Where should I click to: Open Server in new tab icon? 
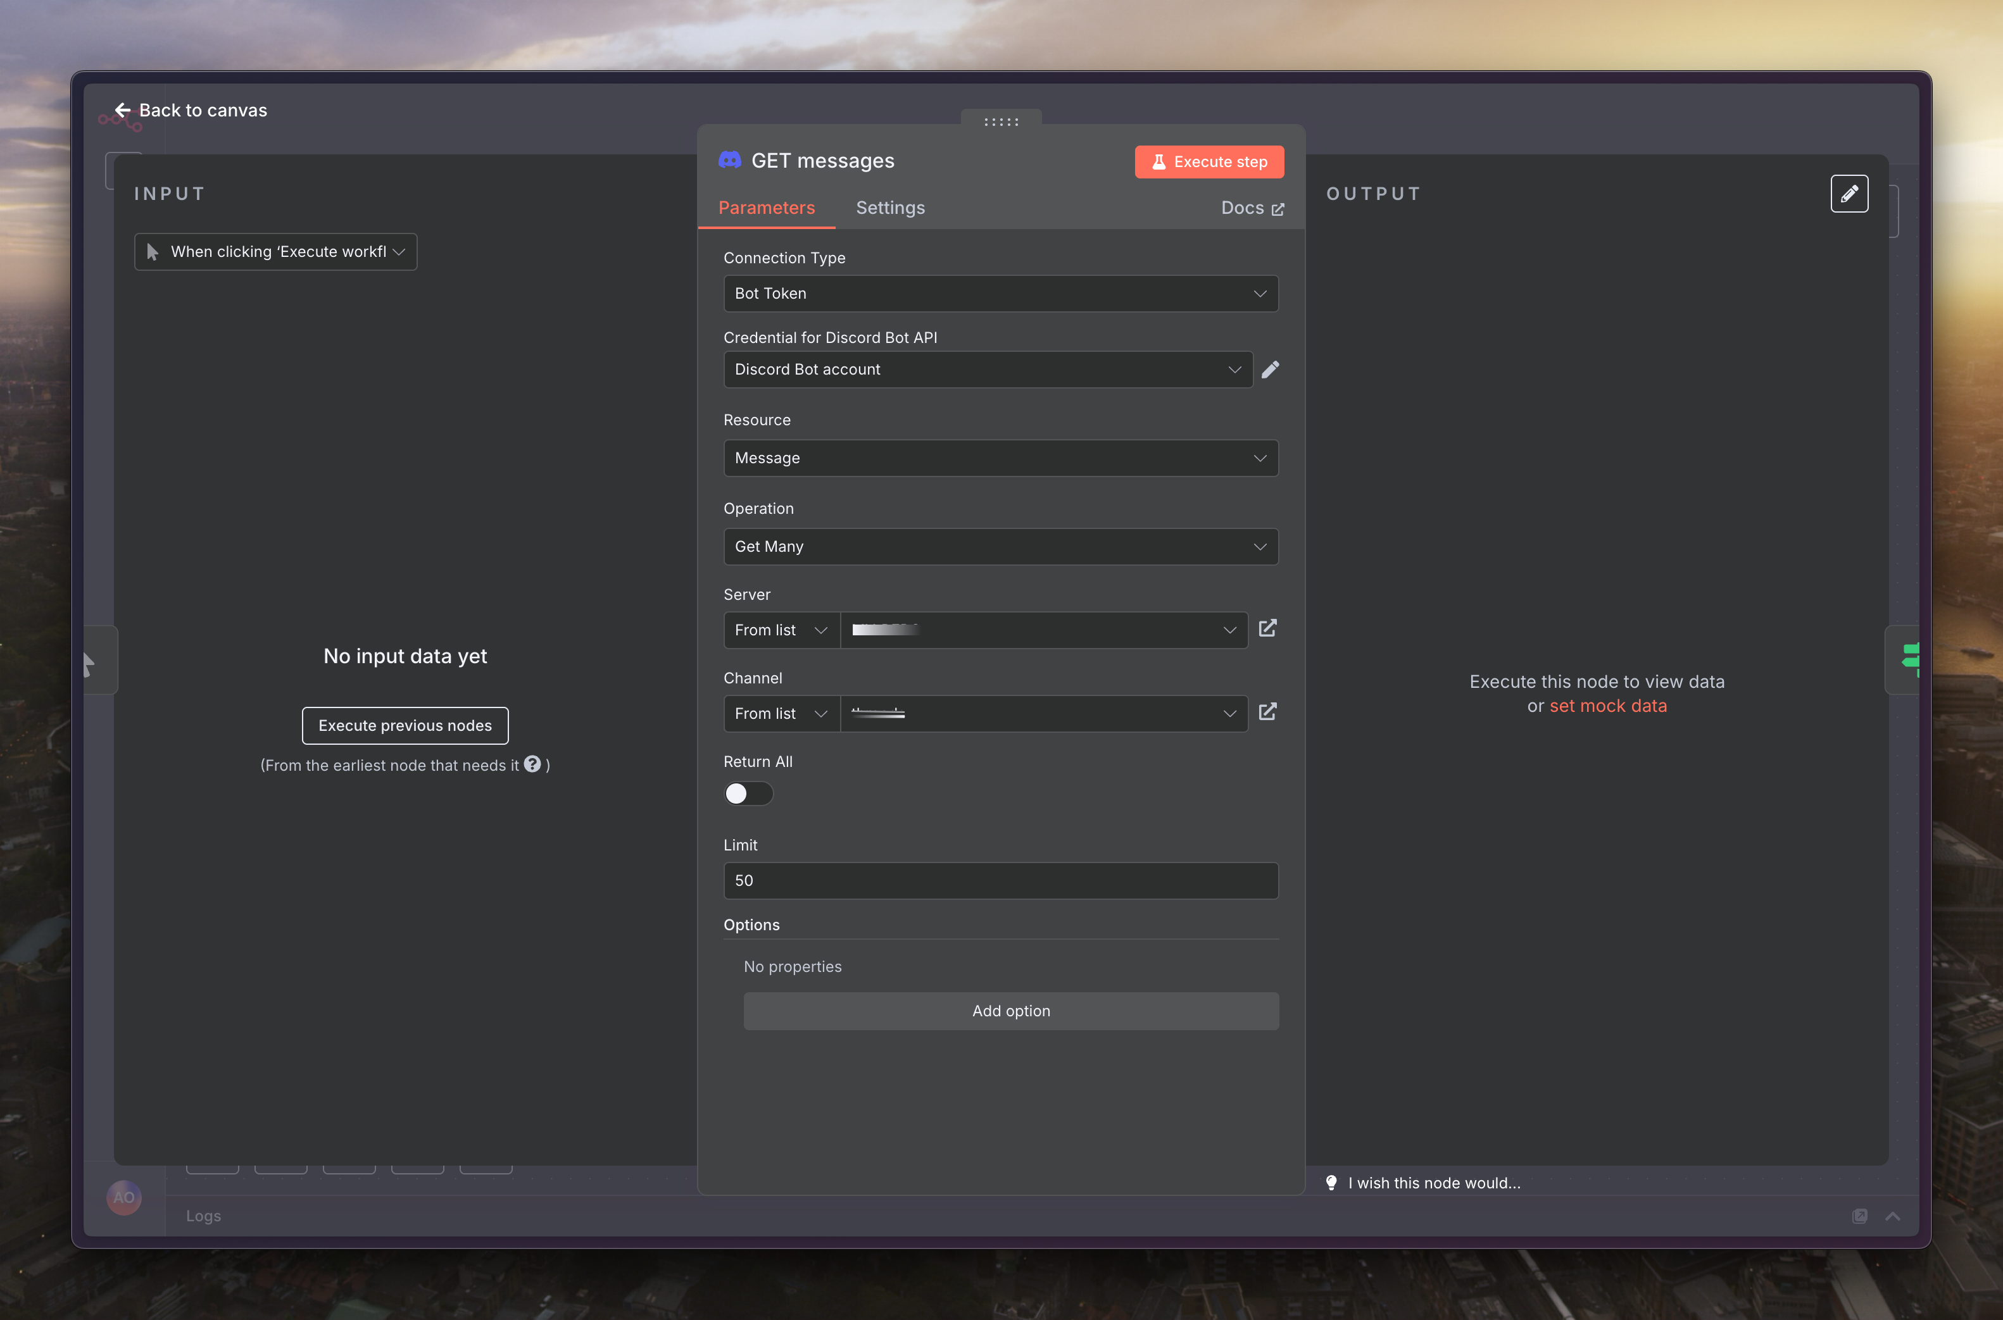point(1267,628)
